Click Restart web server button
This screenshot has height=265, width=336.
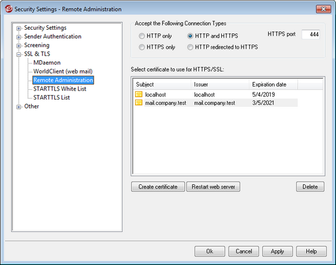[x=213, y=187]
